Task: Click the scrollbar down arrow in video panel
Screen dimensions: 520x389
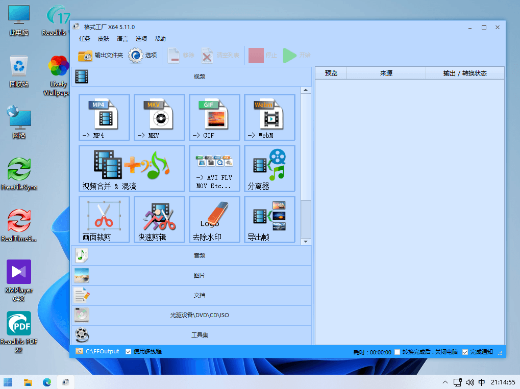Action: [306, 242]
